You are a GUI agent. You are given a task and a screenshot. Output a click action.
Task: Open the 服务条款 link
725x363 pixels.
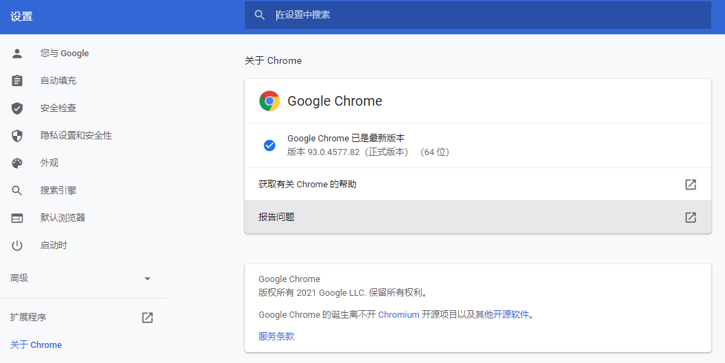coord(276,336)
